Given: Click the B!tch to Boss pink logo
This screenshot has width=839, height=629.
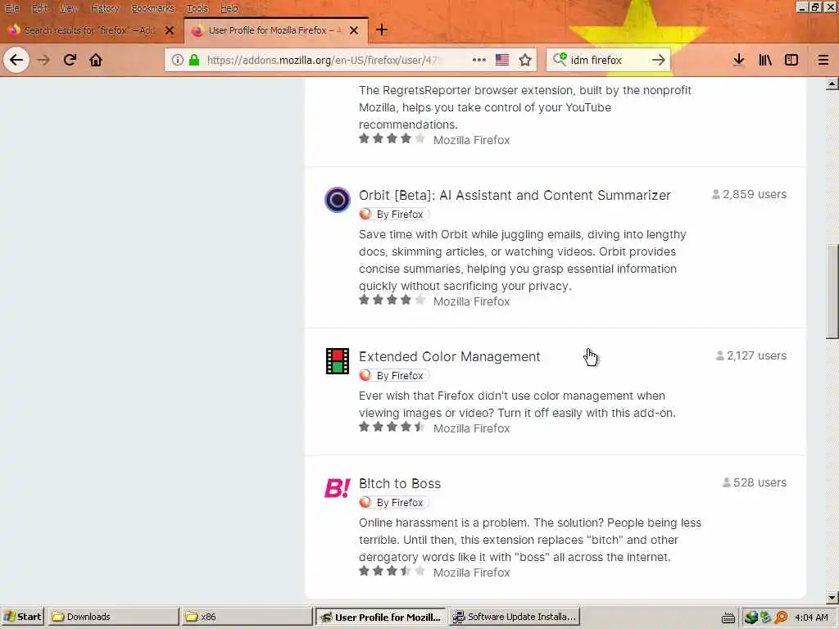Looking at the screenshot, I should pos(337,488).
